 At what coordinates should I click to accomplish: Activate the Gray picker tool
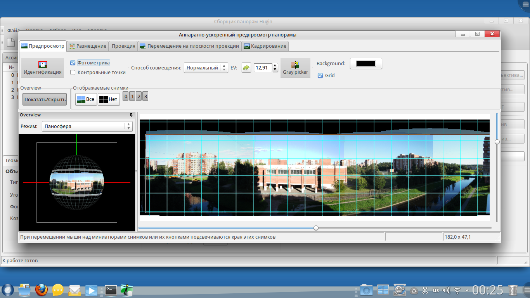295,68
